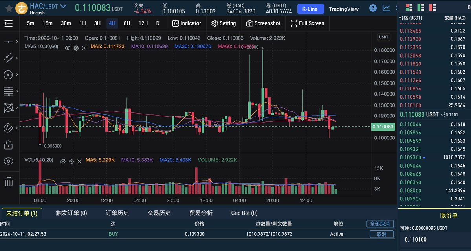
Task: Switch to TradingView chart
Action: coord(344,9)
